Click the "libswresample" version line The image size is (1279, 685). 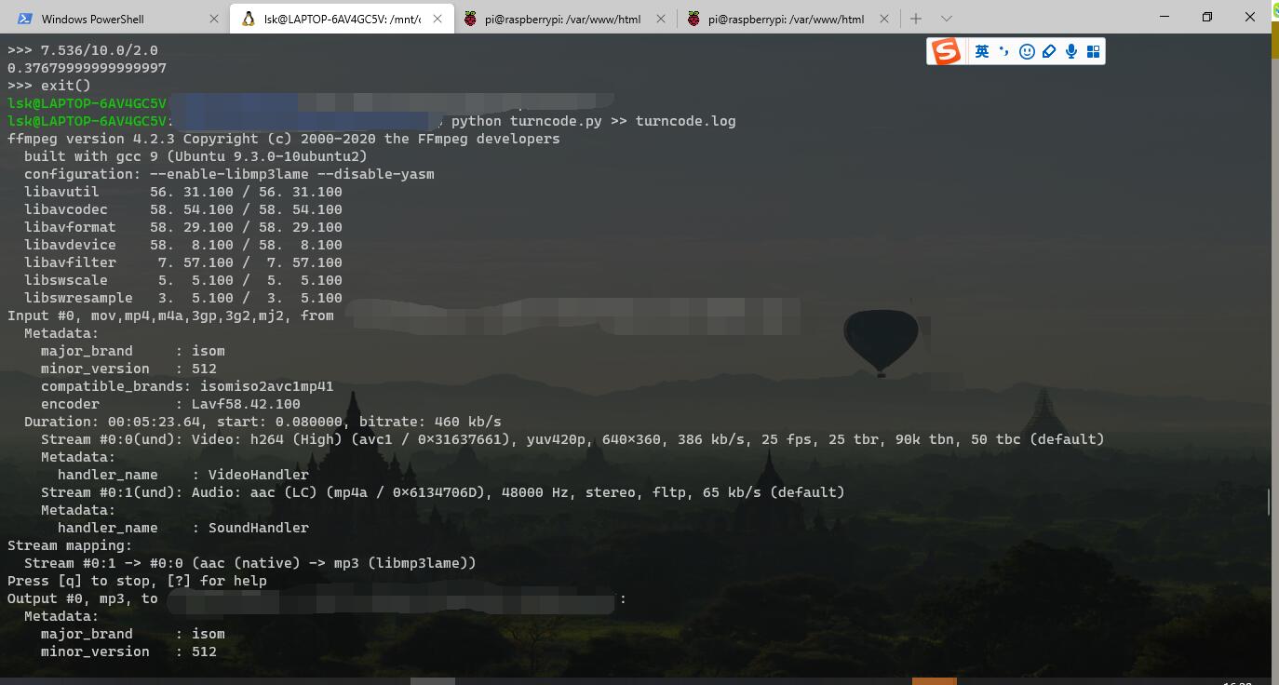tap(183, 298)
